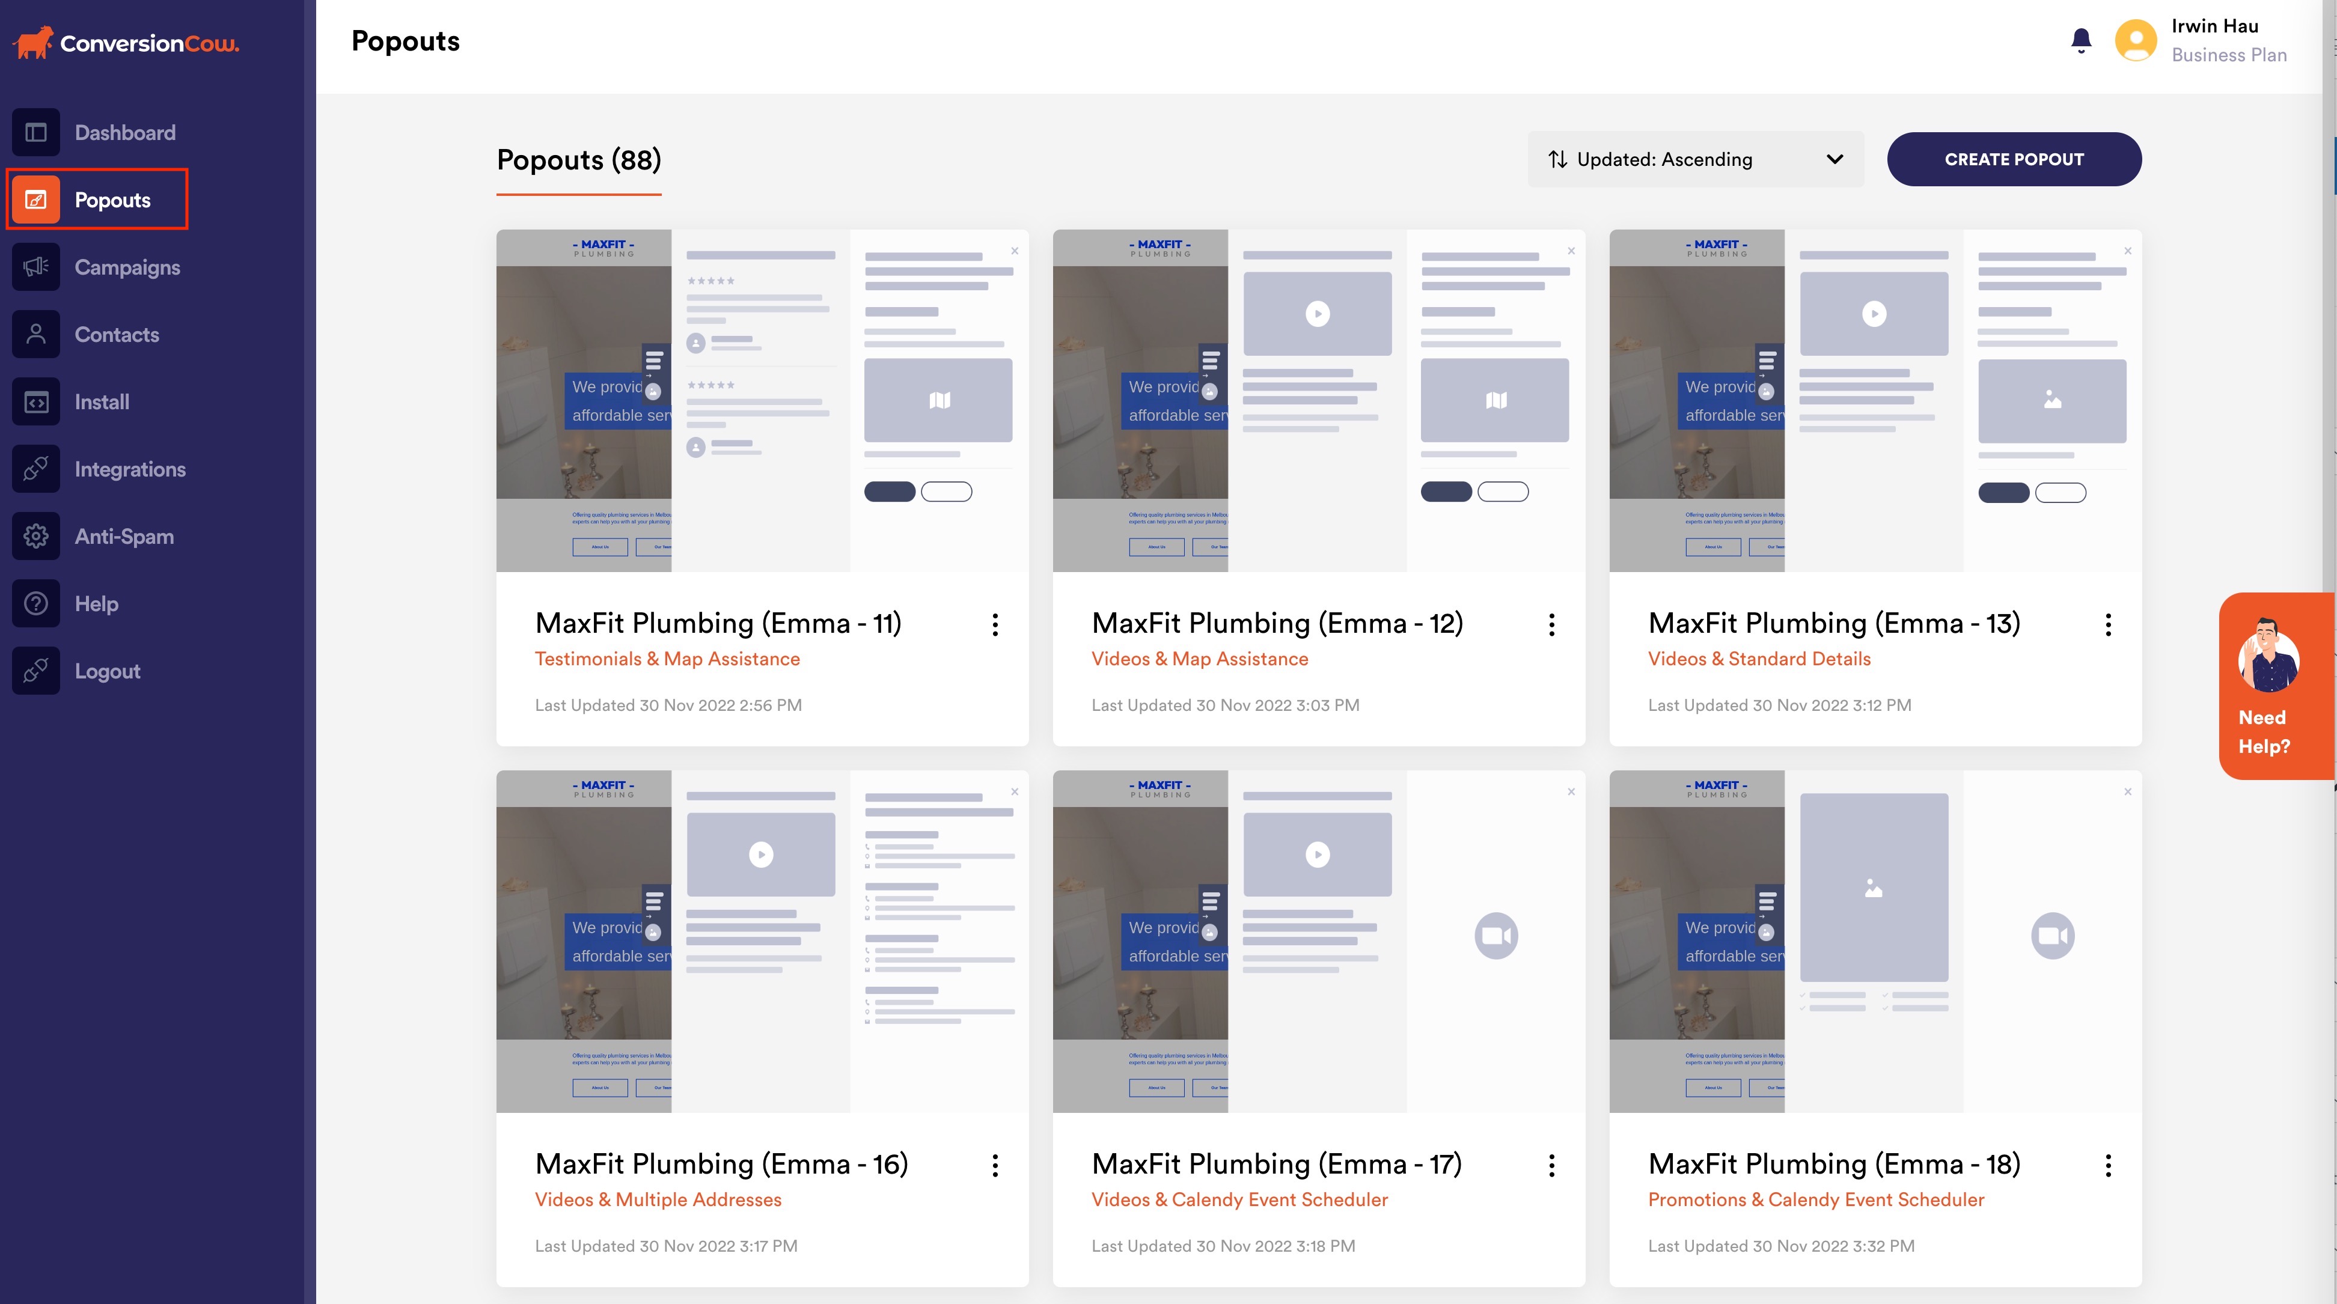Screen dimensions: 2337x1304
Task: Select Anti-Spam menu item
Action: (x=124, y=536)
